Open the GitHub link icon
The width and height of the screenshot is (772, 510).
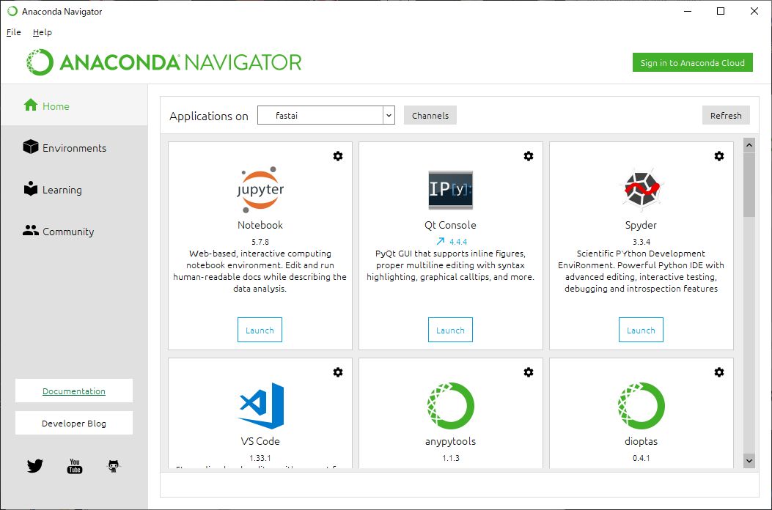[x=113, y=466]
